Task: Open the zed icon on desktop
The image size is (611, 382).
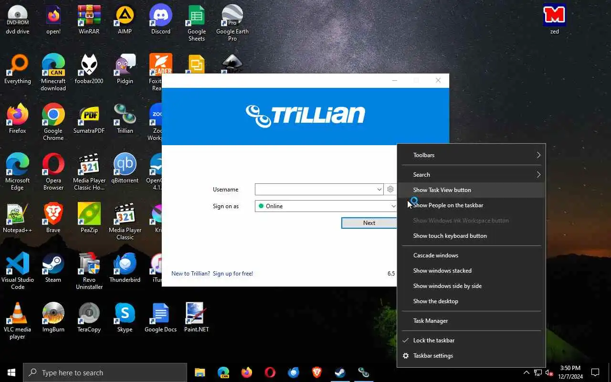Action: click(555, 20)
